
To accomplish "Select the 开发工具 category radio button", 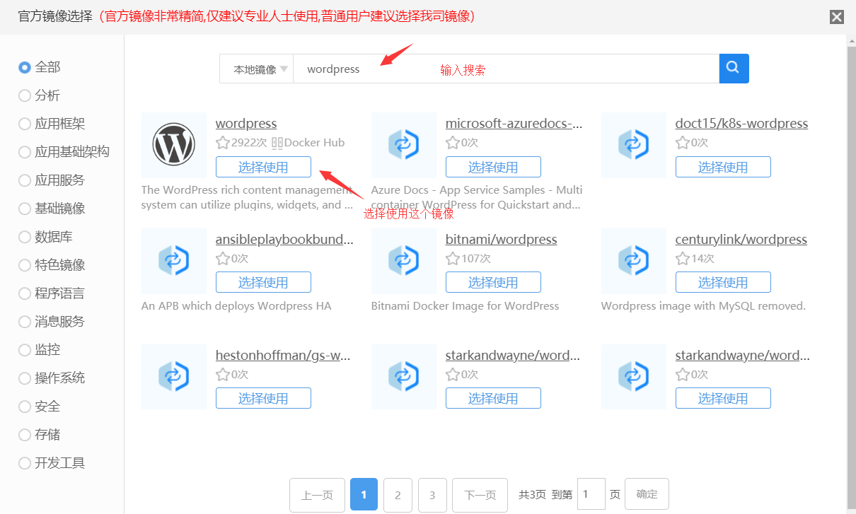I will (25, 463).
